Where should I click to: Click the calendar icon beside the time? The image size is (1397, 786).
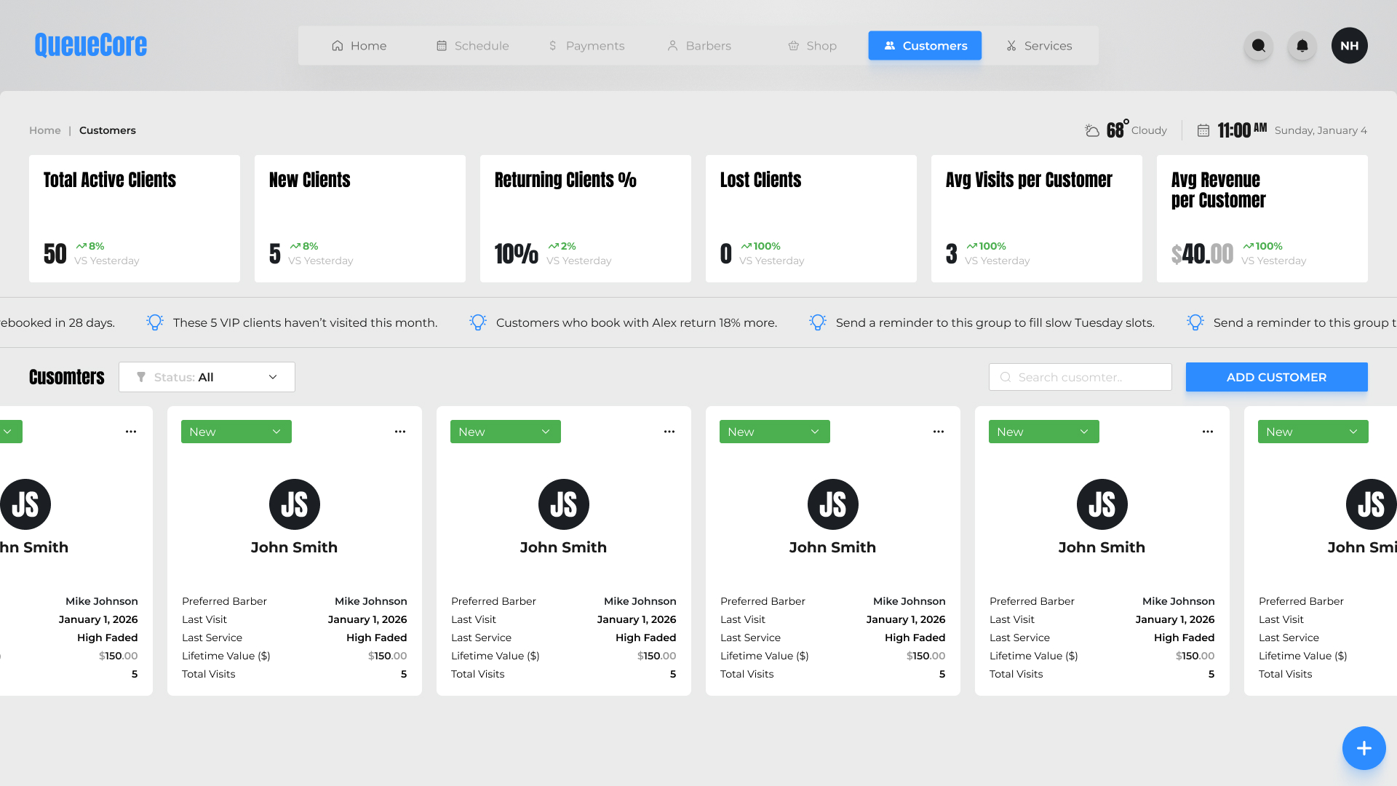point(1203,130)
